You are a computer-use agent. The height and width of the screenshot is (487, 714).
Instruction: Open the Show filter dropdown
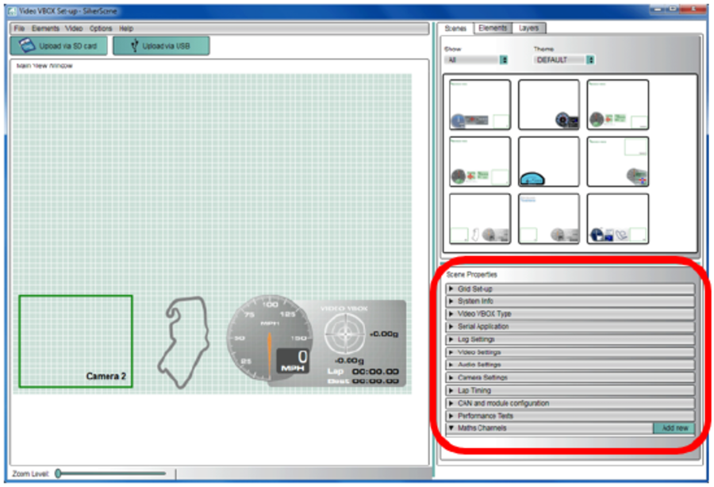coord(476,59)
